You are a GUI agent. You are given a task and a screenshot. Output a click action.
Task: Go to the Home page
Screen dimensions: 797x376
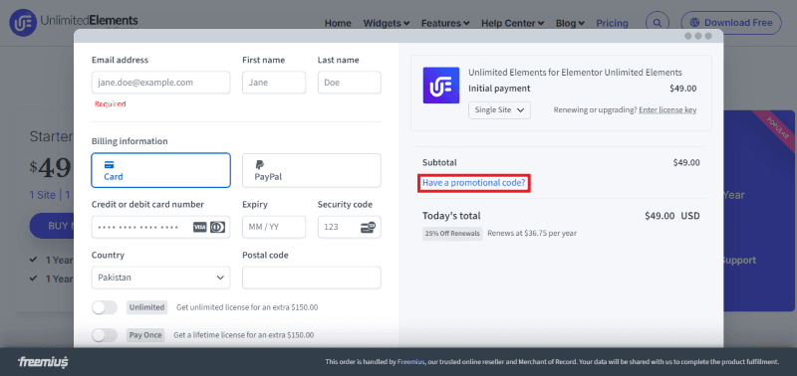(338, 23)
